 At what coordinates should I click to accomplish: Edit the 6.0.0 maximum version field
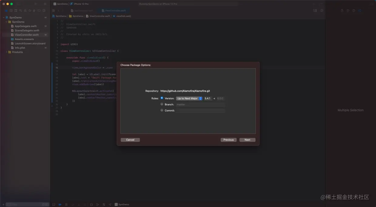(x=220, y=98)
